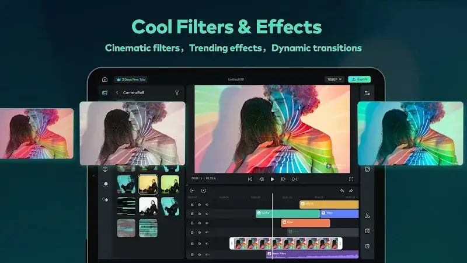Toggle visibility of the Effects track
The height and width of the screenshot is (263, 467).
click(x=207, y=205)
